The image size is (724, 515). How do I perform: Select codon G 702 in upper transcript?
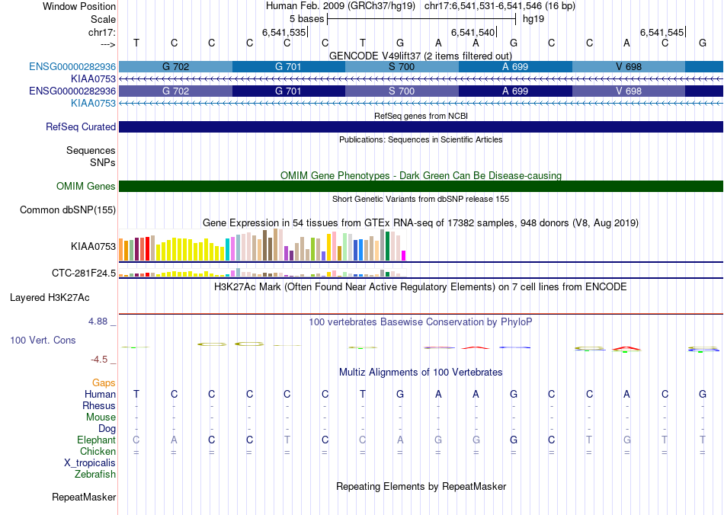point(175,66)
